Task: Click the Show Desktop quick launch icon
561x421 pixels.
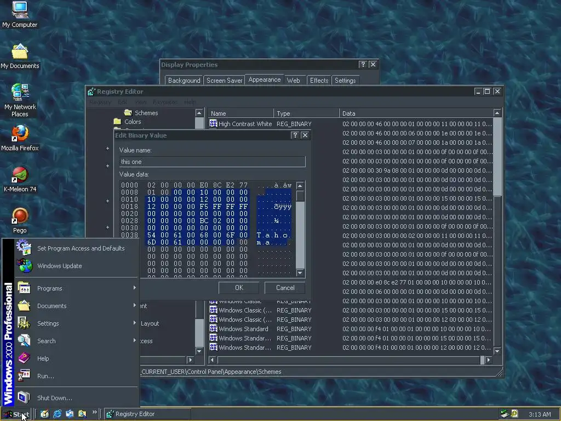Action: click(45, 414)
